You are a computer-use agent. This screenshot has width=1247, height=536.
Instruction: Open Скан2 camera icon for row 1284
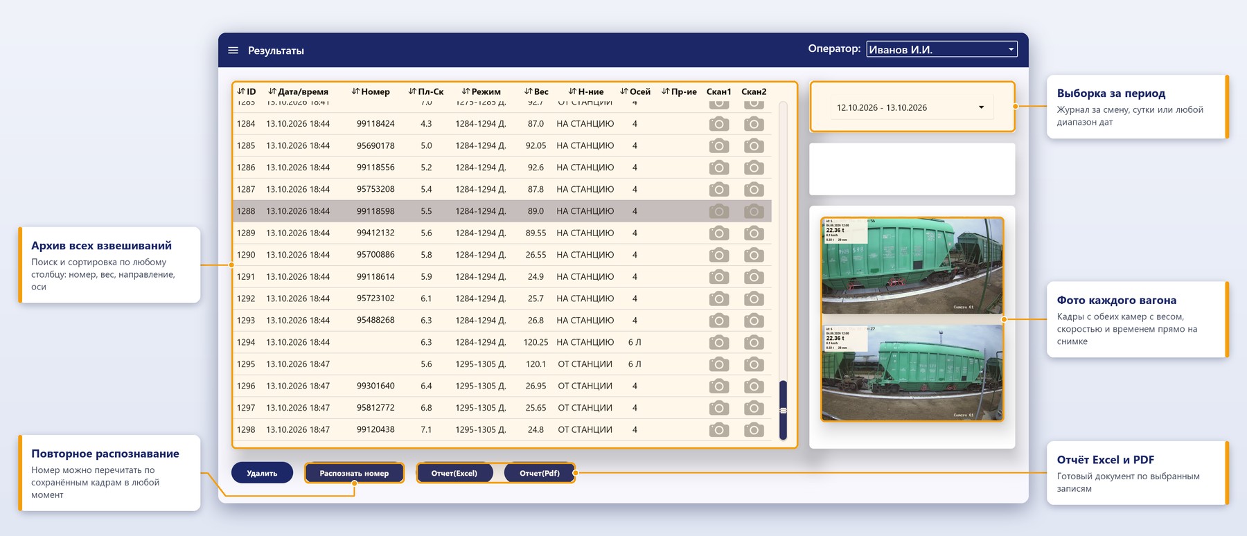point(754,124)
